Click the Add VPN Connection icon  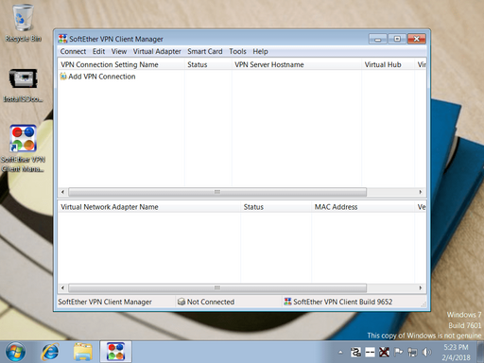tap(63, 77)
